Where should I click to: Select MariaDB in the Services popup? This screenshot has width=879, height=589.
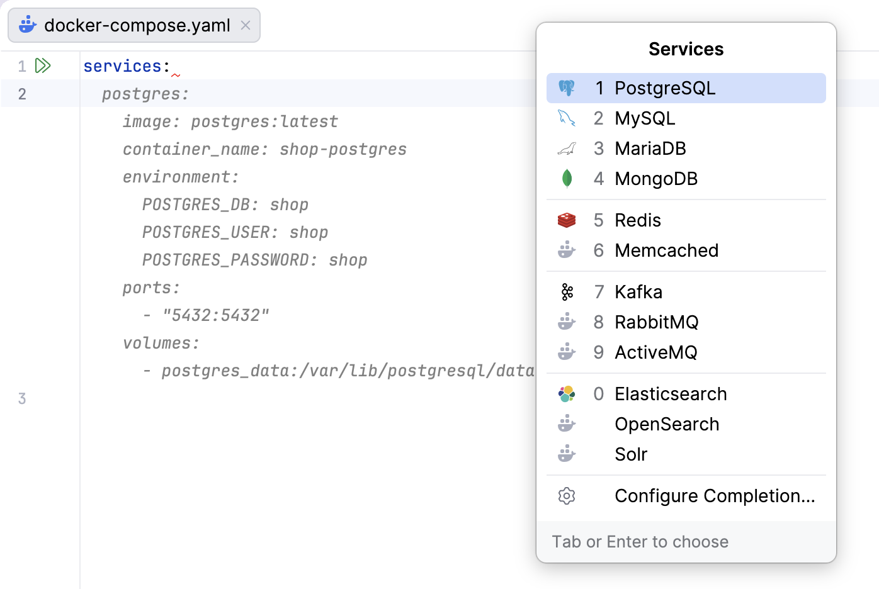pos(686,149)
